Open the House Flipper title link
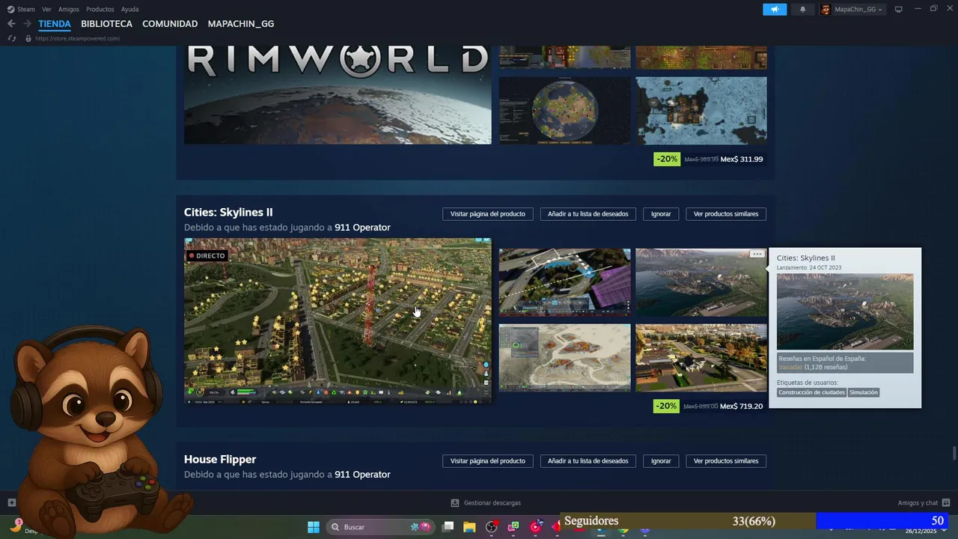 coord(220,460)
